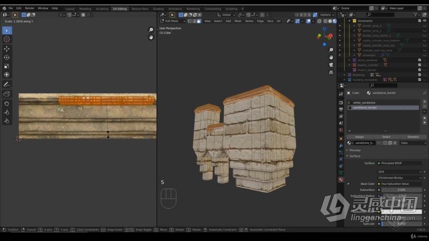Select the UV Grab sculpt tool

(x=7, y=104)
